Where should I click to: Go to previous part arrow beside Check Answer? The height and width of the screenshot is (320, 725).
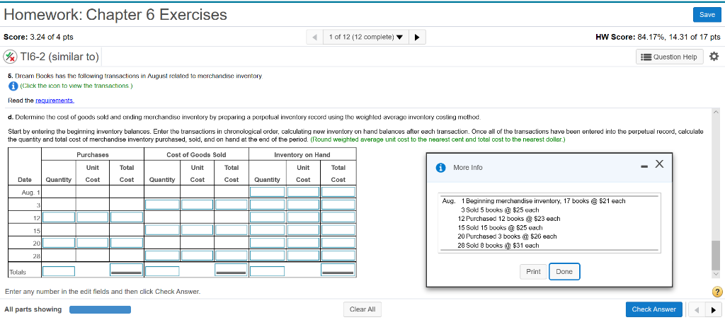(x=695, y=309)
